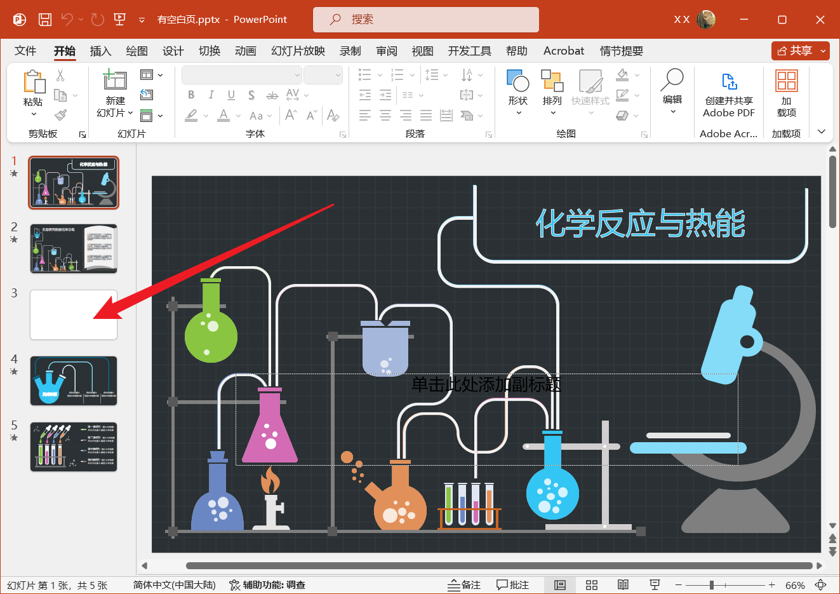
Task: Toggle the Notes pane in status bar
Action: [464, 585]
